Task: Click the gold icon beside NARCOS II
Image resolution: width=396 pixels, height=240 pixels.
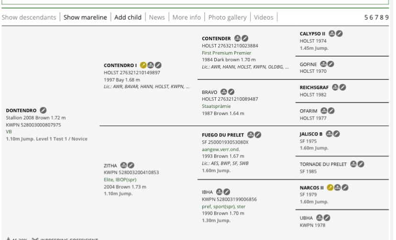Action: click(x=330, y=187)
